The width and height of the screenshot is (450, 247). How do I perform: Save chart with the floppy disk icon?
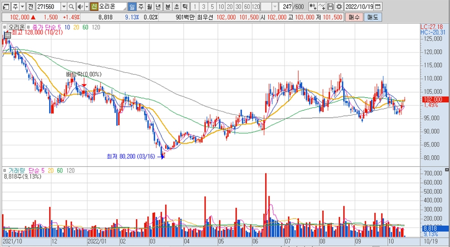tap(330, 7)
